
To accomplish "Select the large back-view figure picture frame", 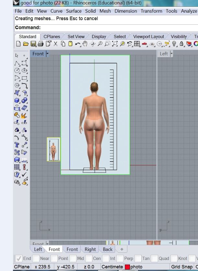I will pyautogui.click(x=95, y=115).
